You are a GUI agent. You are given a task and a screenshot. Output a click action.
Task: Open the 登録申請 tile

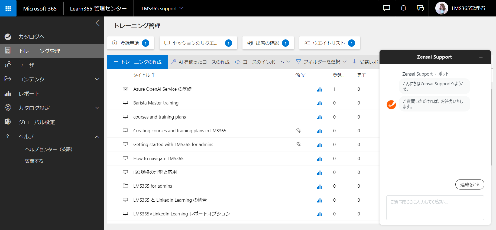(131, 43)
